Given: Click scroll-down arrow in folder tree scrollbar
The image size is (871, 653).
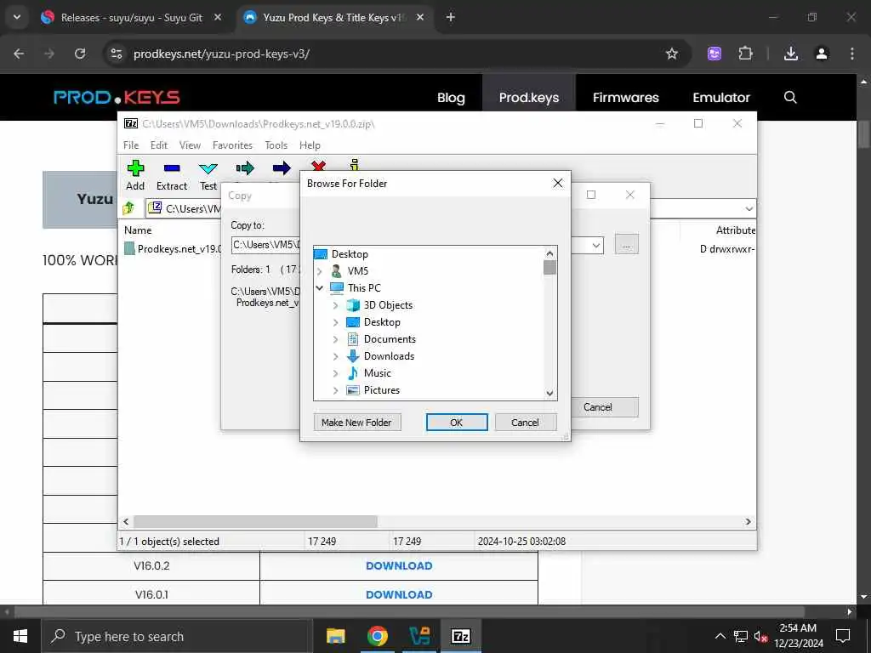Looking at the screenshot, I should (549, 393).
